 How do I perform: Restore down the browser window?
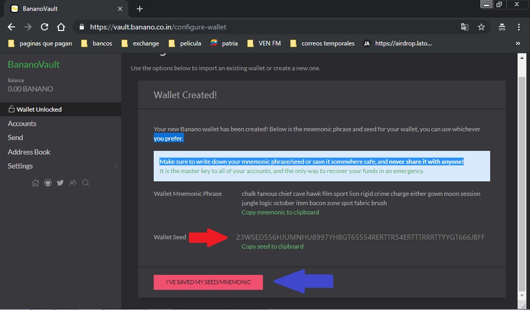(x=499, y=5)
